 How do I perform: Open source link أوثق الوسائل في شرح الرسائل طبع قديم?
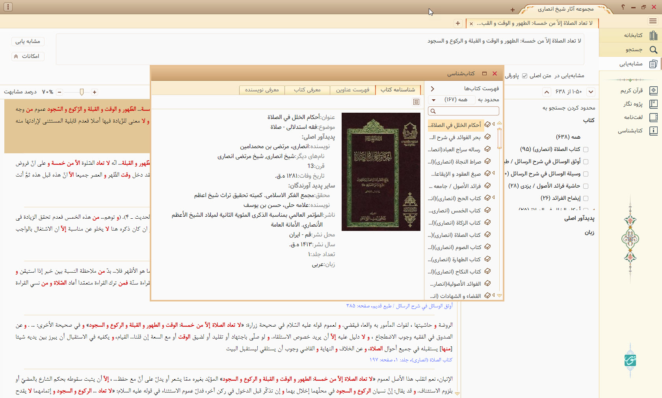400,306
